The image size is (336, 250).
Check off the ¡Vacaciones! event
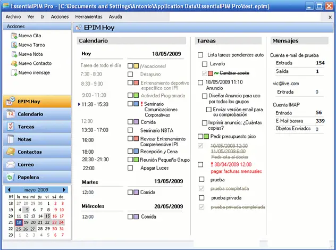coord(130,66)
